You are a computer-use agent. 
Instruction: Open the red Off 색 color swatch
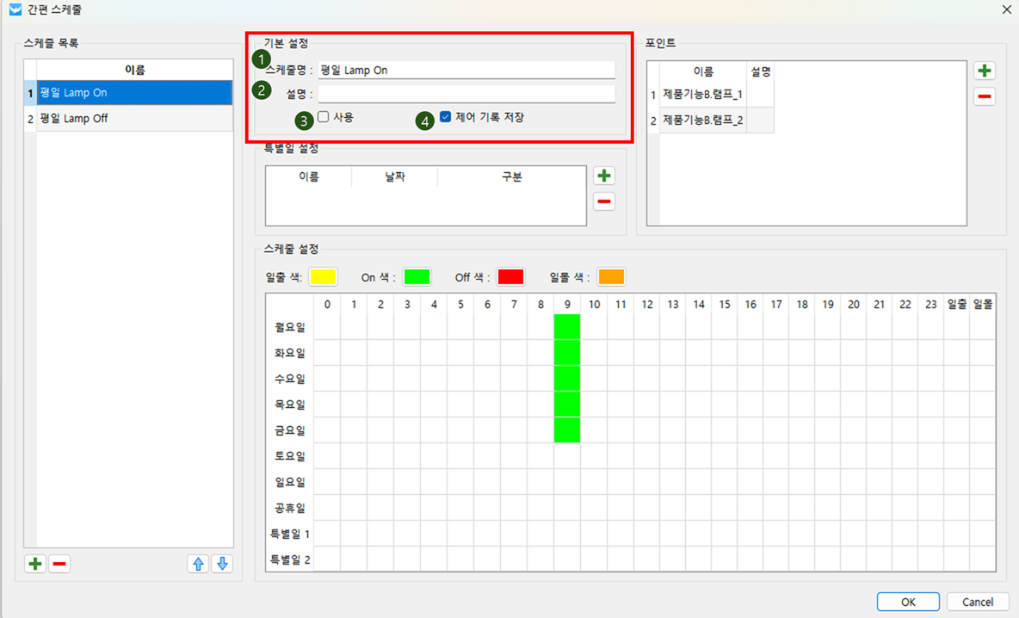510,277
